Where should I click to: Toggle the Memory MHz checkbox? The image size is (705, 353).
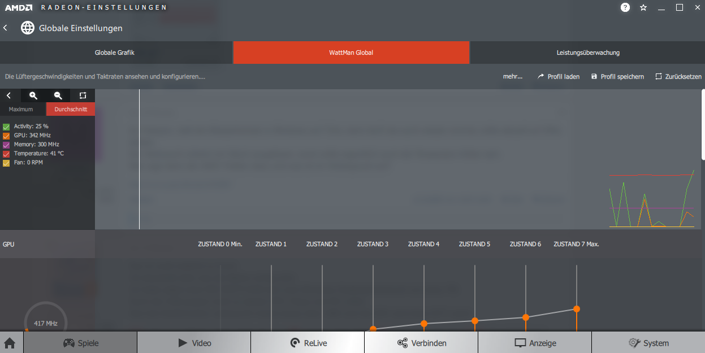pos(6,145)
